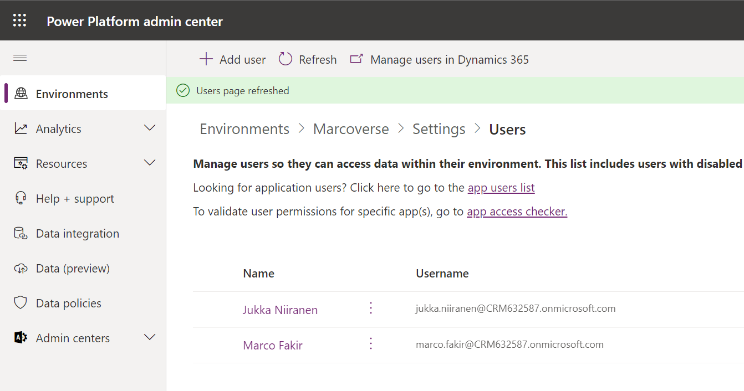Click the Data policies shield icon
Viewport: 744px width, 391px height.
point(21,303)
